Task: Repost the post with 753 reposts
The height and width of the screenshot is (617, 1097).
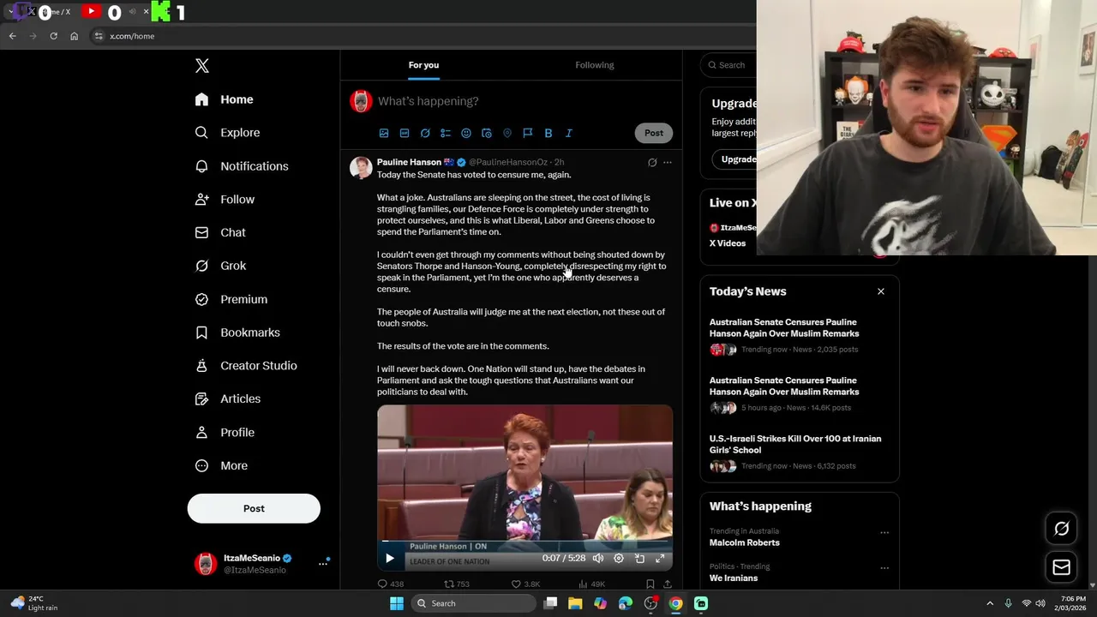Action: [x=457, y=584]
